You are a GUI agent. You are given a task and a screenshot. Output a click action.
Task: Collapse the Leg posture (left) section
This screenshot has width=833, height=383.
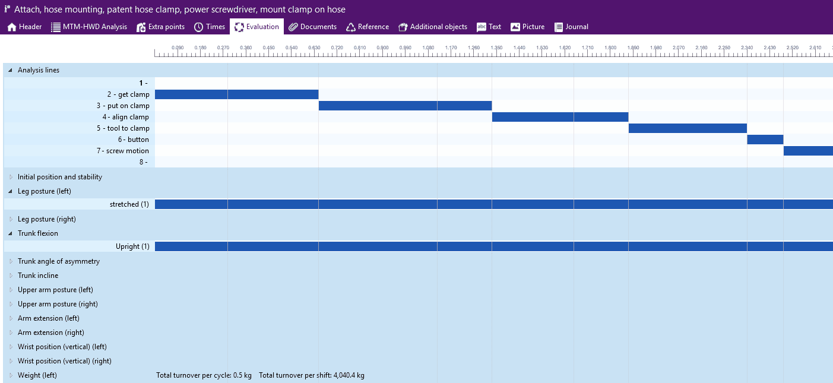10,191
